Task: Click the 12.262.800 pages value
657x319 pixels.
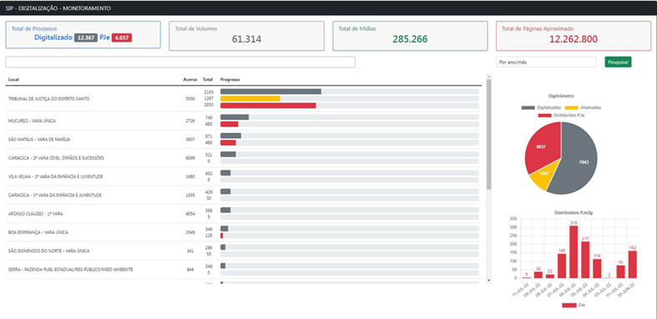Action: pos(574,39)
